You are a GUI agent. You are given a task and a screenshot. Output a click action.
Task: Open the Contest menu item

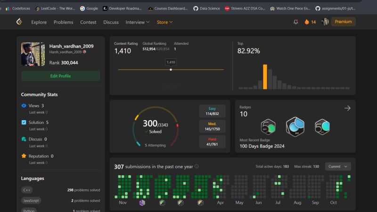[x=88, y=22]
